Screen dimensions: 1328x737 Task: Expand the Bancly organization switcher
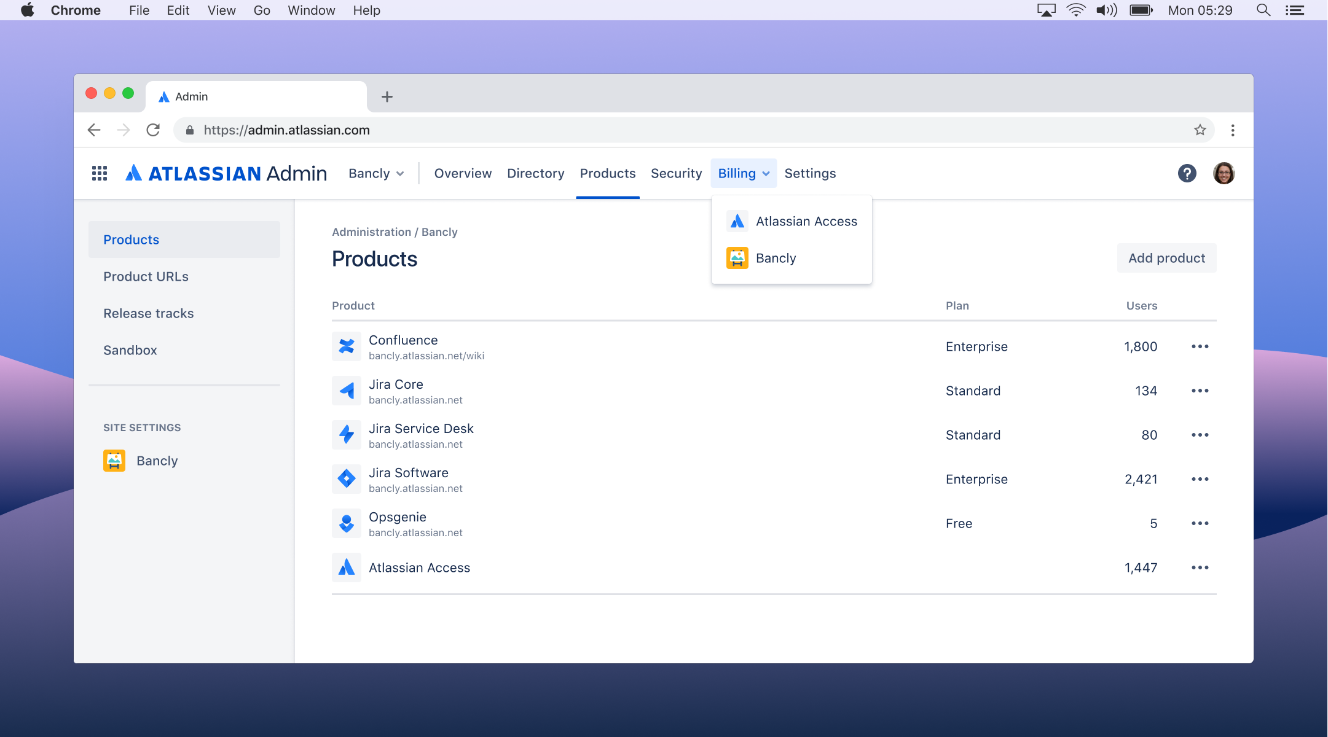(x=376, y=173)
